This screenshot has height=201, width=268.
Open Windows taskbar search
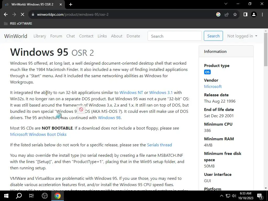pos(19,196)
